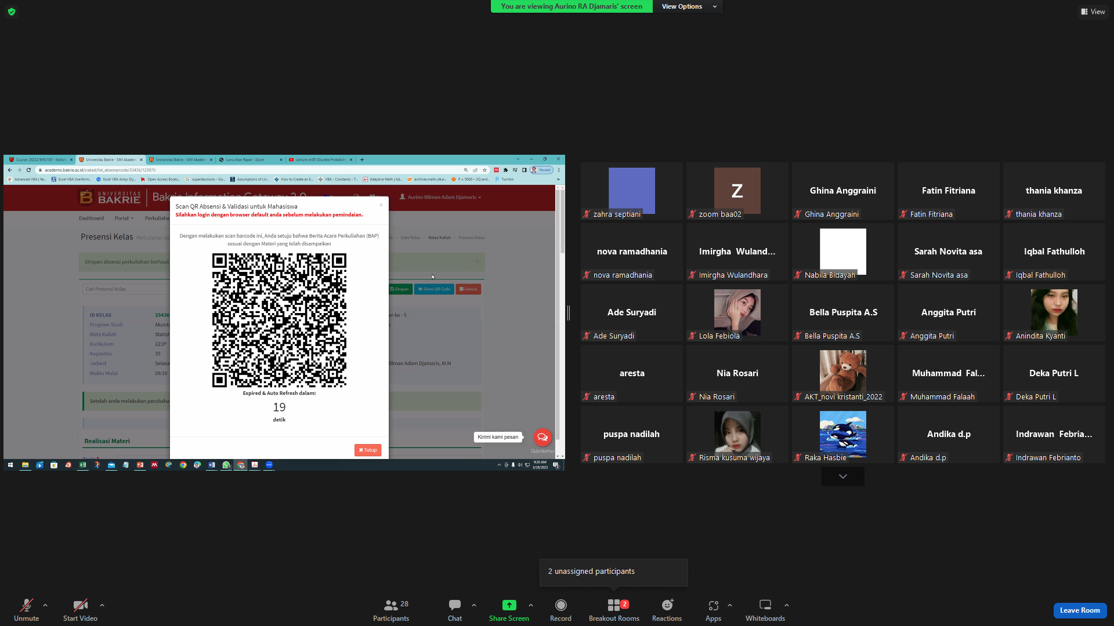Select Ade Suryadi's participant tile

pyautogui.click(x=632, y=313)
